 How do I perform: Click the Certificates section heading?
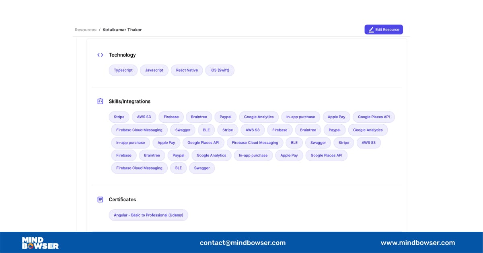point(122,199)
